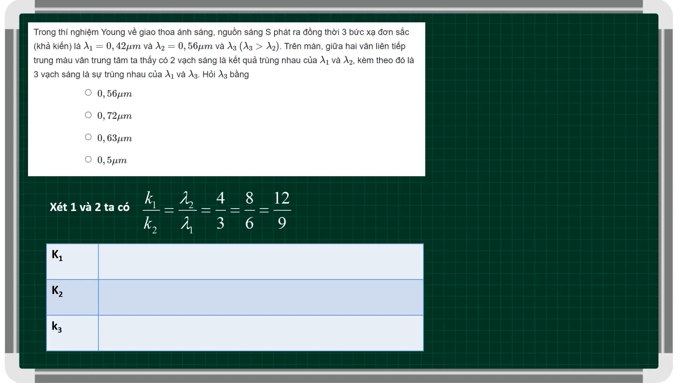This screenshot has height=383, width=681.
Task: Pick the 0,5μm answer choice
Action: pos(88,160)
